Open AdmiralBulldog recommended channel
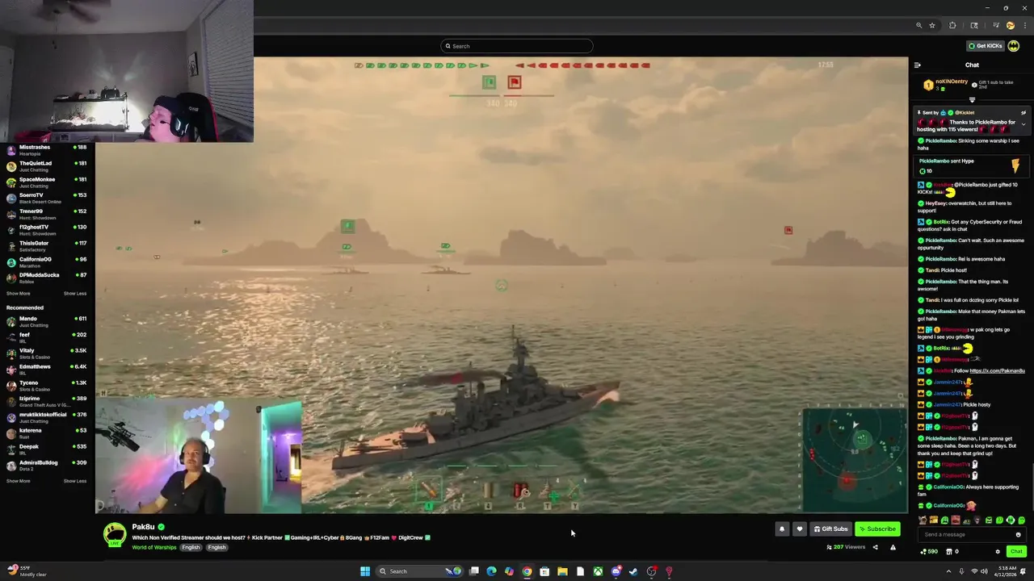1034x581 pixels. tap(47, 466)
